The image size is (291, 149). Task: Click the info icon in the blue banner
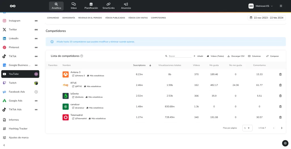52,42
